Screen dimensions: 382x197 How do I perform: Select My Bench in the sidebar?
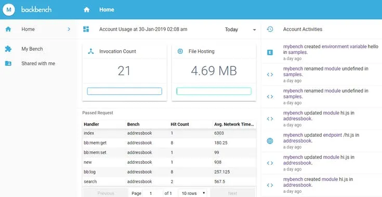(x=32, y=49)
